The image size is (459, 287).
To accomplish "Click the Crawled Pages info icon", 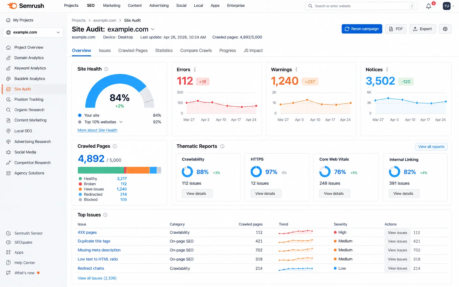I will (115, 146).
